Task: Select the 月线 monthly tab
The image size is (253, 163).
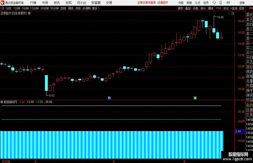Action: [78, 8]
